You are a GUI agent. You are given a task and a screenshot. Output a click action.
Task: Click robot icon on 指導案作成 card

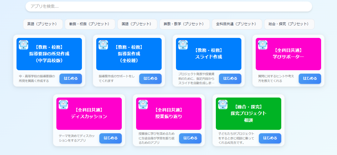[103, 45]
